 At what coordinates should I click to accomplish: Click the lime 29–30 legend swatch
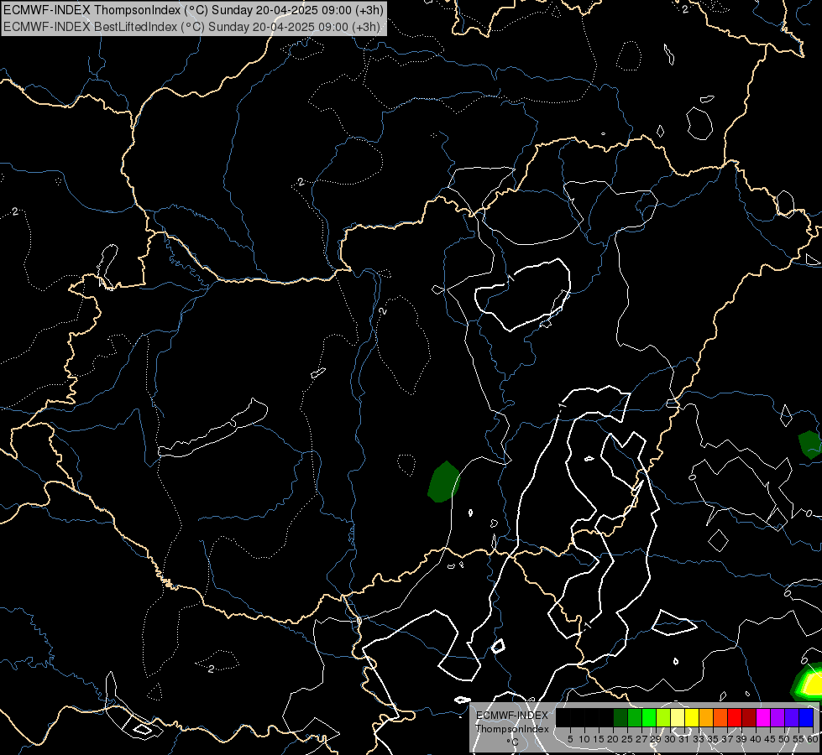pyautogui.click(x=663, y=717)
